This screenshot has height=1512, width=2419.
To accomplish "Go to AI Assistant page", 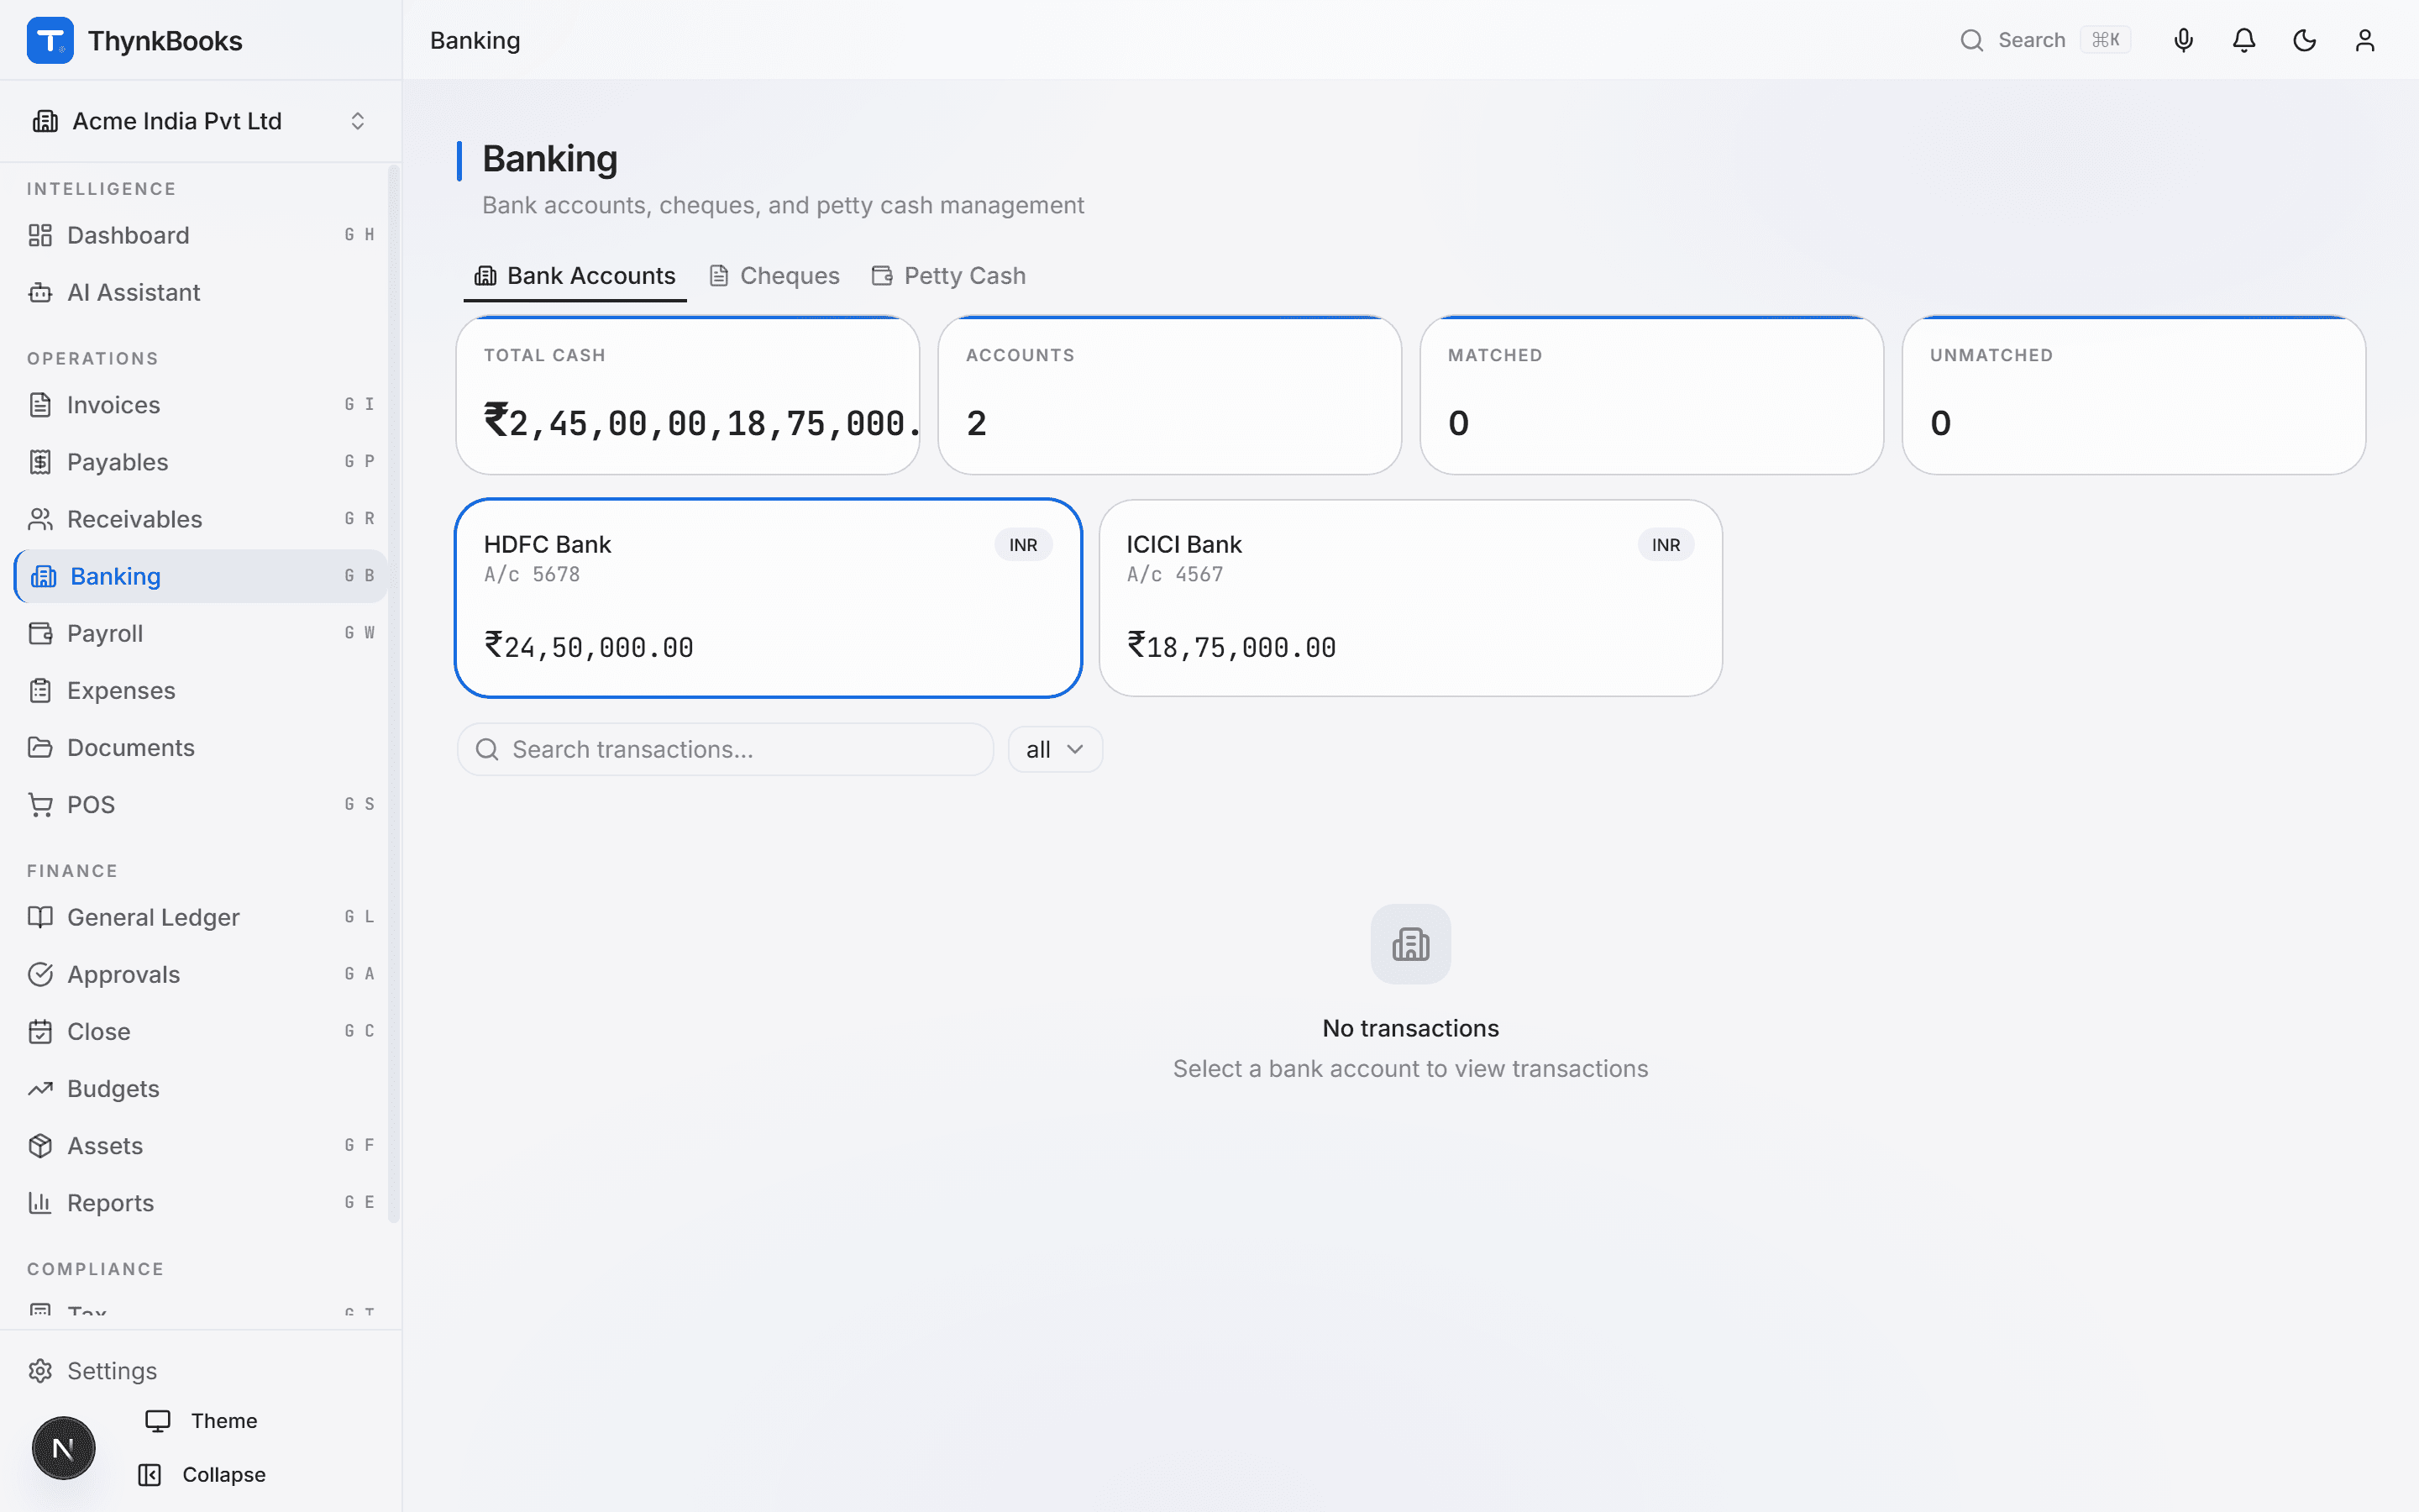I will 201,292.
